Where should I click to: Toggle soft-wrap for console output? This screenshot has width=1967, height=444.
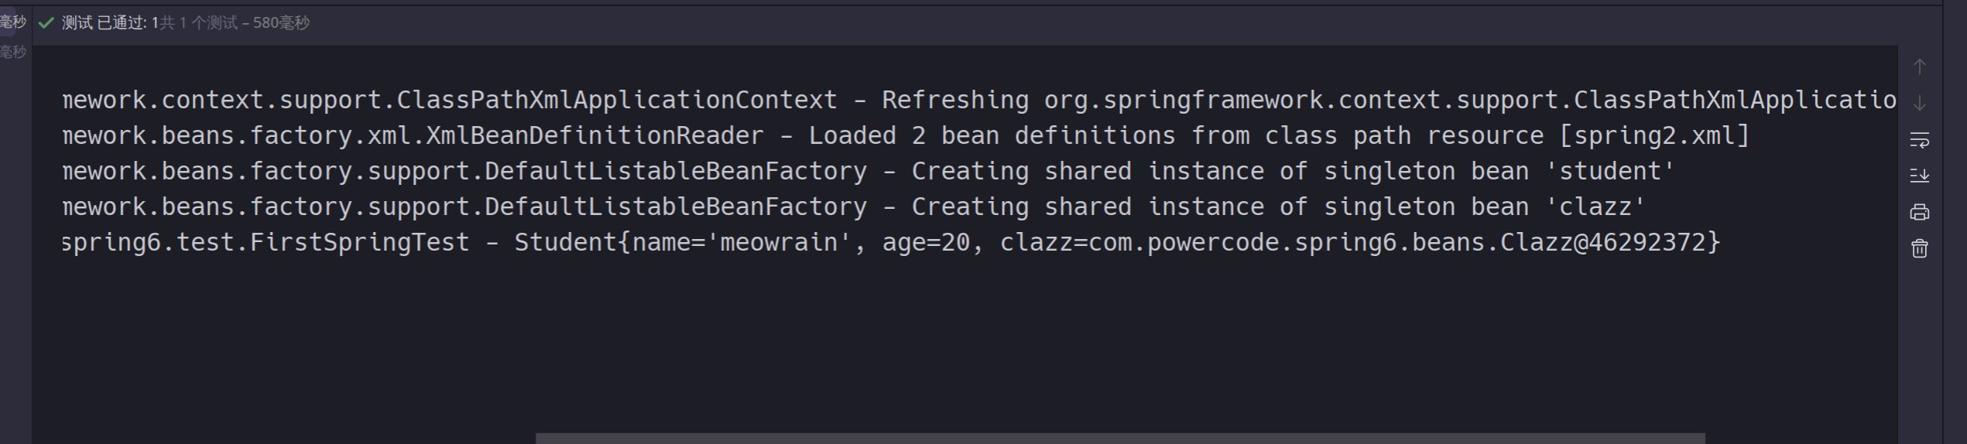(1919, 140)
